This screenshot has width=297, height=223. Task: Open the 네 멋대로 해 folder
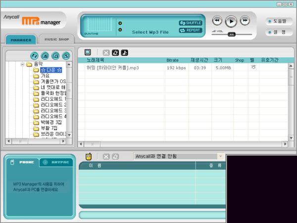[53, 88]
